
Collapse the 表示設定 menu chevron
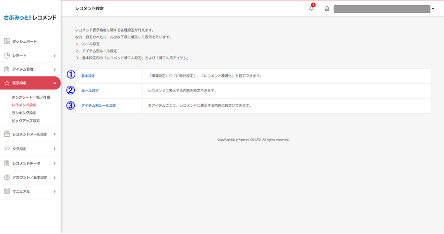coord(55,83)
